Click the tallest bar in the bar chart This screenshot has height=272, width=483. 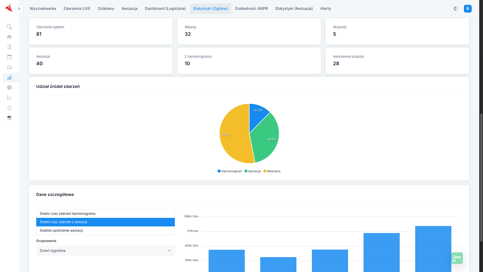click(x=433, y=249)
